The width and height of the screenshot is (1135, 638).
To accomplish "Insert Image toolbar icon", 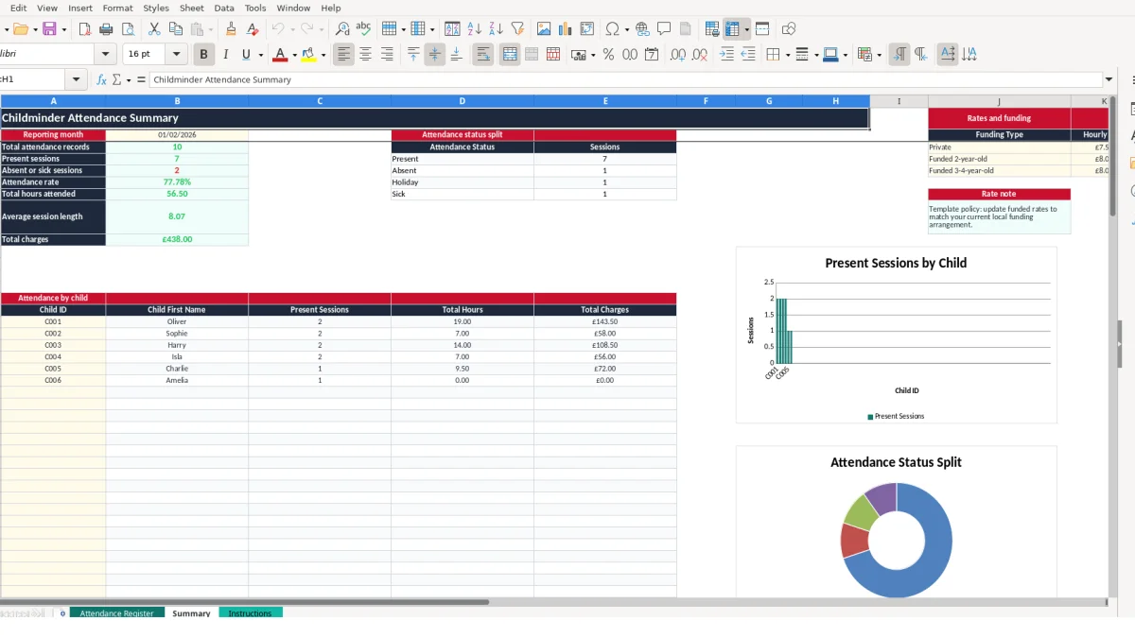I will tap(544, 29).
